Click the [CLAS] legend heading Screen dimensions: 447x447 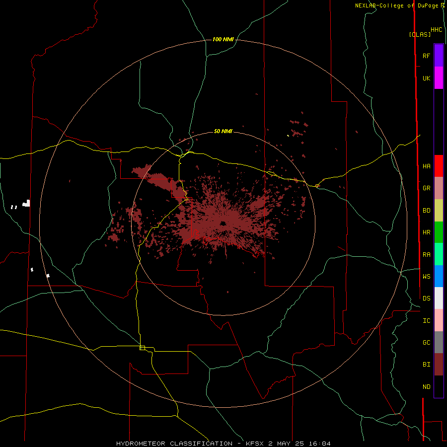pos(420,34)
